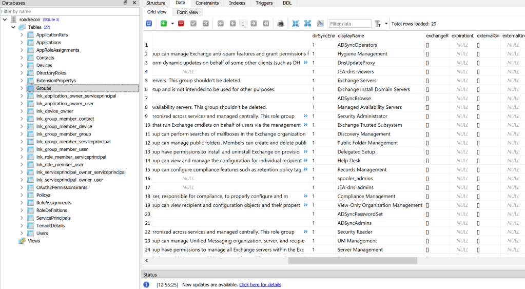
Task: Open the Form view tab
Action: click(x=187, y=12)
